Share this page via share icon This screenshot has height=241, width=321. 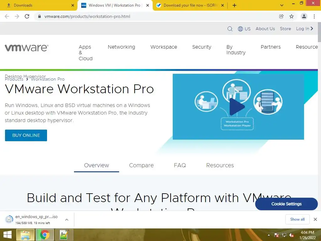tap(281, 16)
